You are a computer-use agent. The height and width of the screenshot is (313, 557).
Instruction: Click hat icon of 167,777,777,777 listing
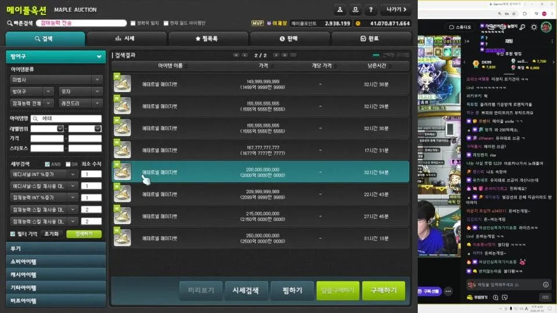tap(122, 150)
